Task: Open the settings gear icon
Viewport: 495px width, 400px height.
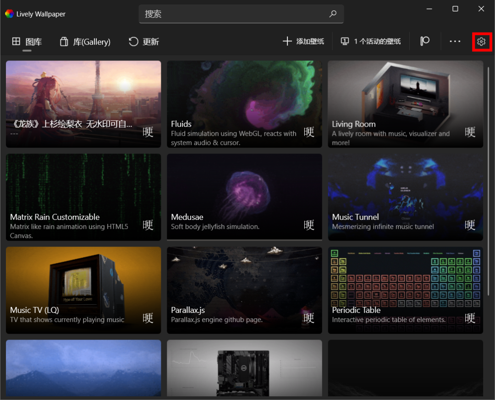Action: 481,41
